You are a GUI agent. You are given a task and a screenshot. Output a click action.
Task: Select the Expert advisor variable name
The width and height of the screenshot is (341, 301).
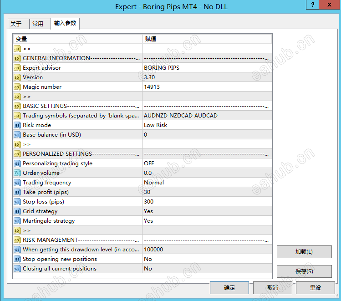(42, 68)
